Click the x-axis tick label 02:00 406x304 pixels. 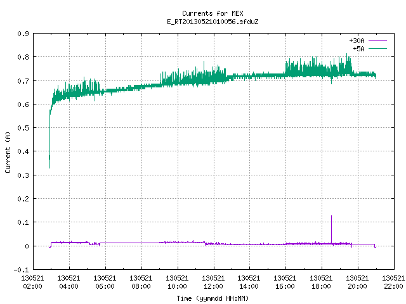(32, 286)
